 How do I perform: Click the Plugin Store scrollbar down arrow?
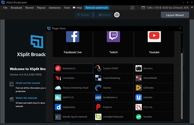182,120
